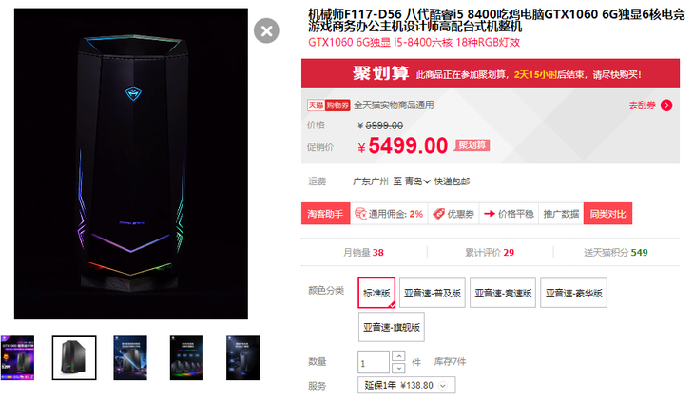Select the 亚音速-普及版 option
694x401 pixels.
click(x=433, y=293)
